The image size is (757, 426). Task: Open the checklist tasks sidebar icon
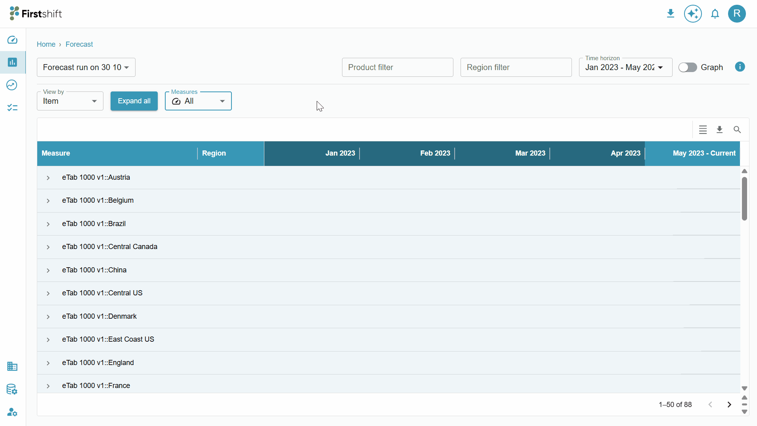point(12,107)
